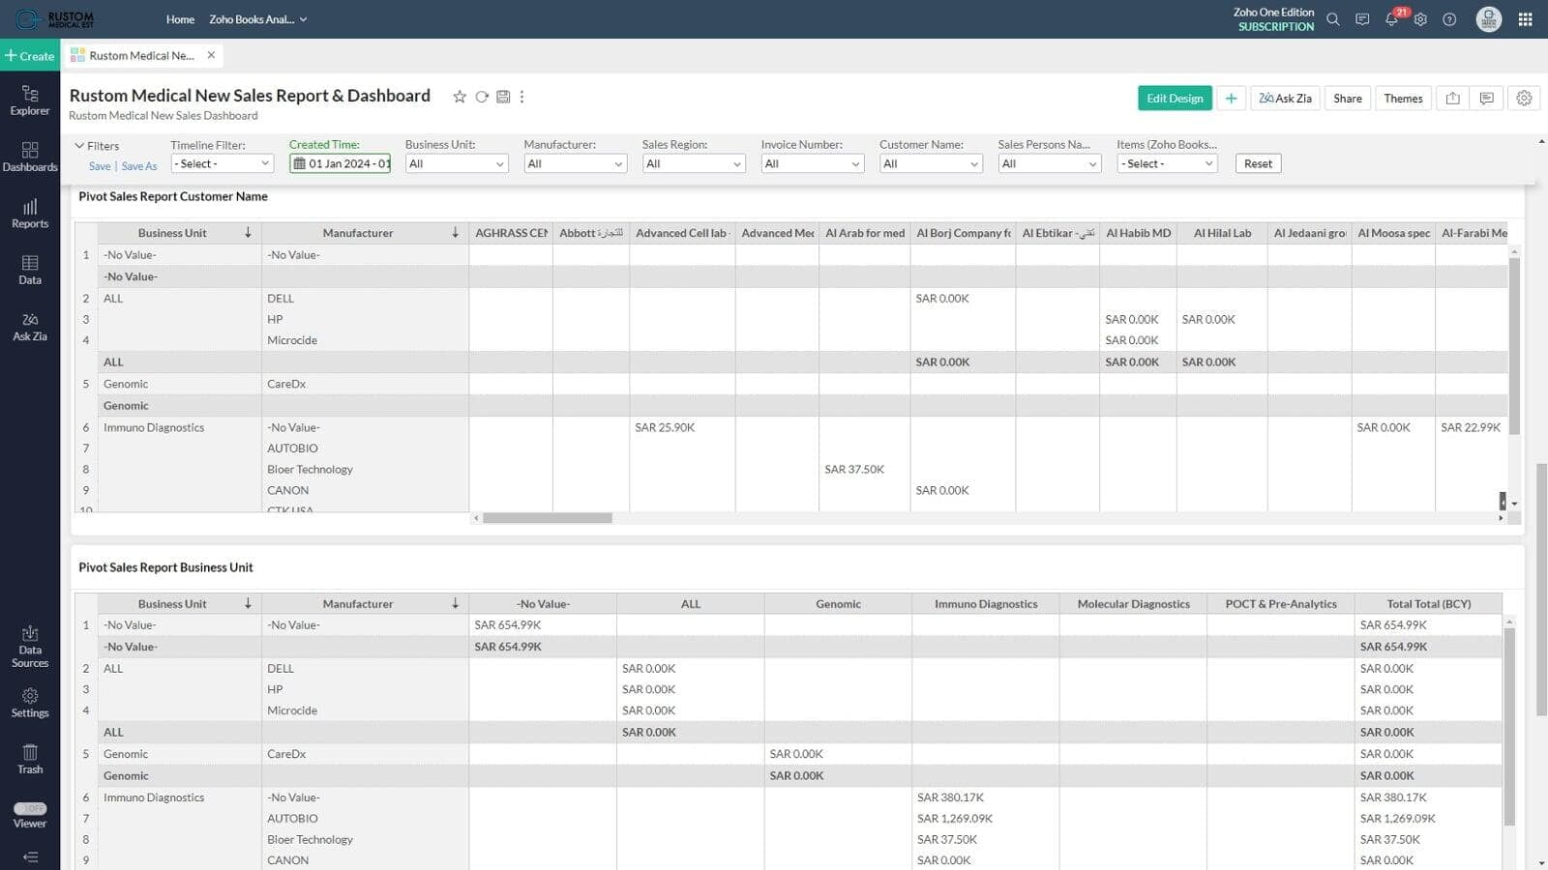
Task: Open the Sales Region filter dropdown
Action: click(694, 163)
